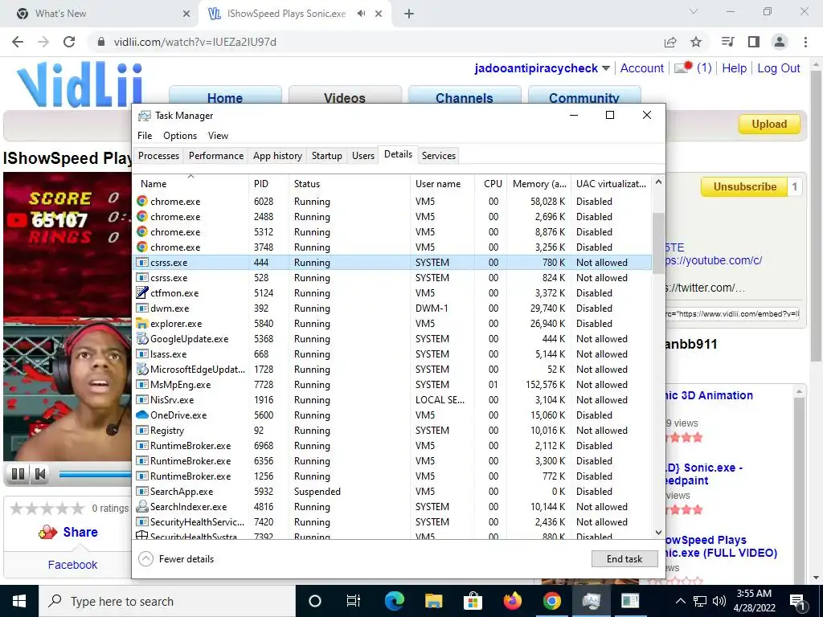Click the yellow Upload button

coord(769,125)
